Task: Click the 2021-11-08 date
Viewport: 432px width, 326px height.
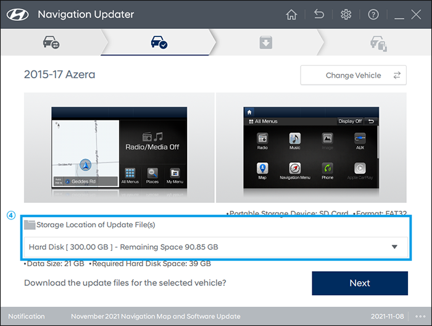Action: point(387,316)
